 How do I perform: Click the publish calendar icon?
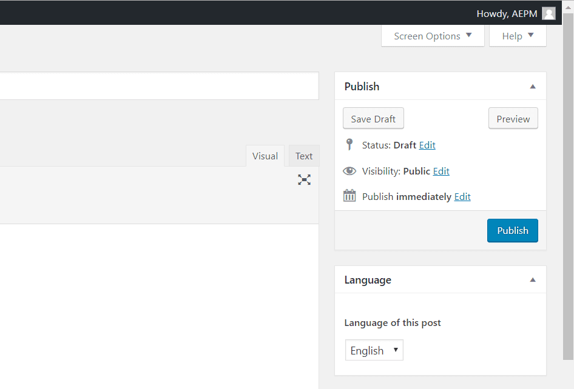(x=349, y=196)
